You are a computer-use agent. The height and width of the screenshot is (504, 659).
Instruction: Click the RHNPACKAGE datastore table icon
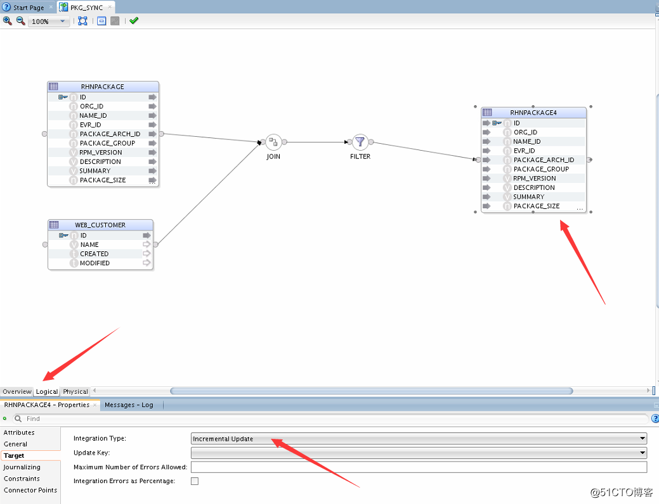(53, 87)
